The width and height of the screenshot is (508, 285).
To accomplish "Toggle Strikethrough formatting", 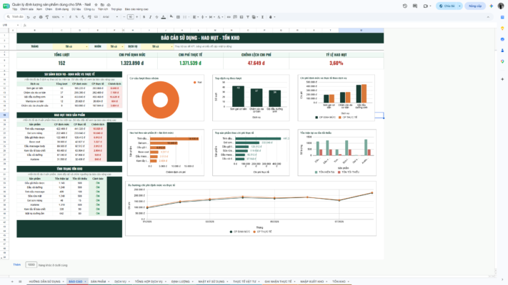I will click(156, 17).
